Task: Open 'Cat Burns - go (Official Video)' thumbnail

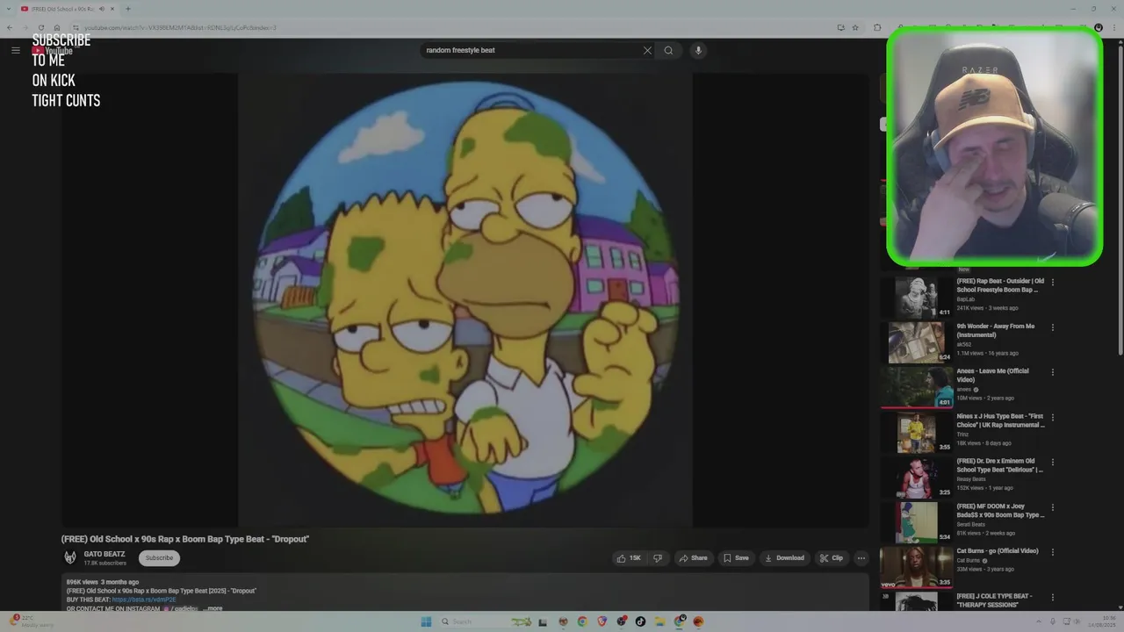Action: pos(917,566)
